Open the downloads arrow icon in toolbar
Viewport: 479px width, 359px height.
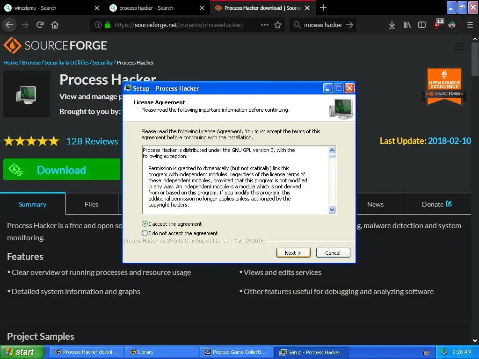click(392, 25)
